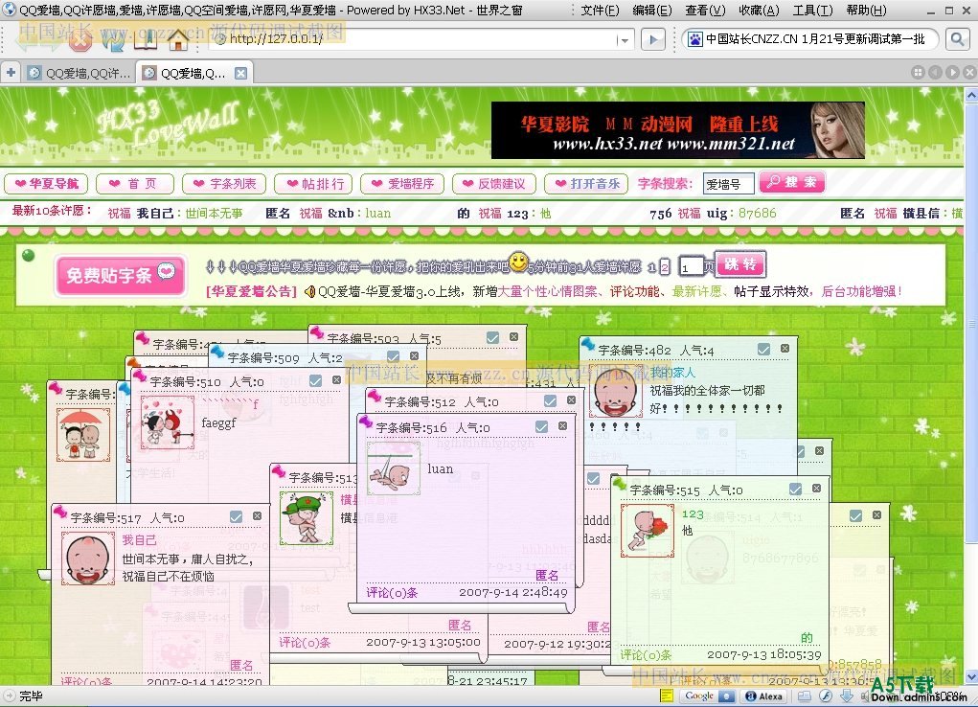Toggle the check mark on note 509

pyautogui.click(x=393, y=356)
